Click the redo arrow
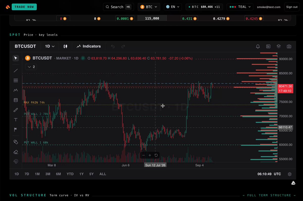 (x=123, y=46)
